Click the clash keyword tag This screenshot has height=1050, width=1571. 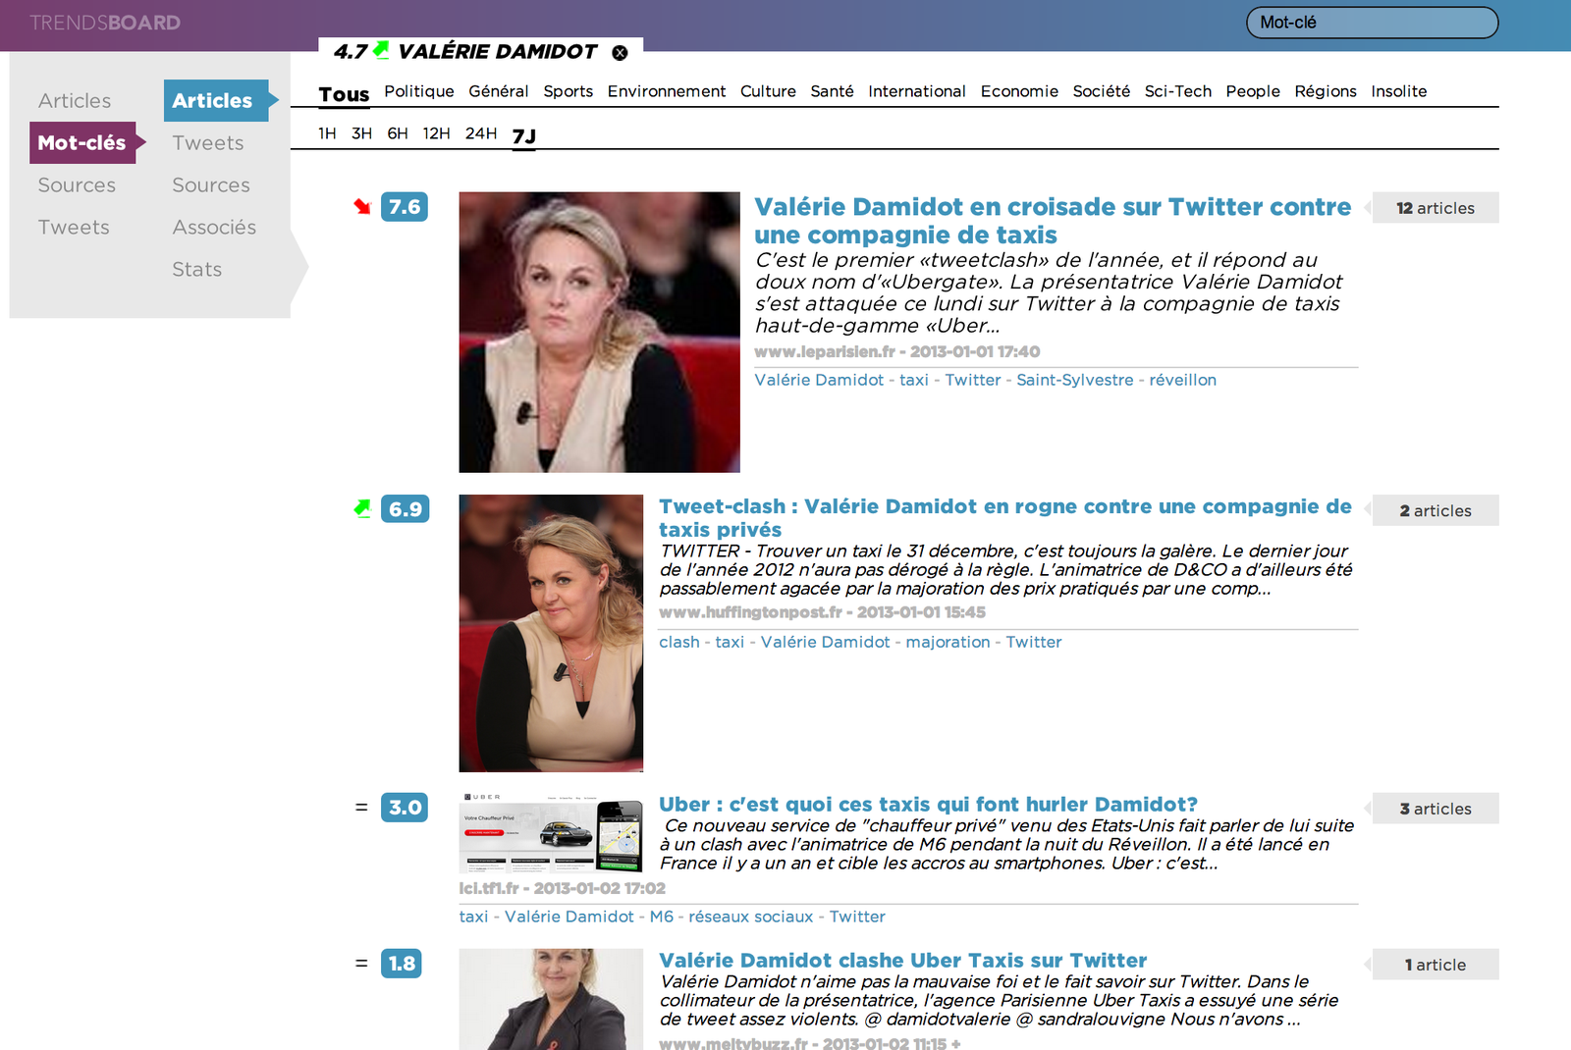[679, 642]
